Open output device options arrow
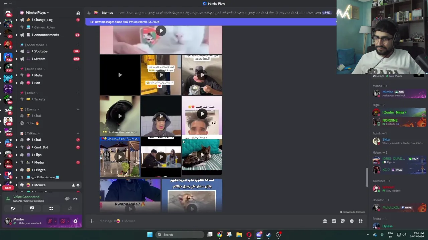 point(68,221)
